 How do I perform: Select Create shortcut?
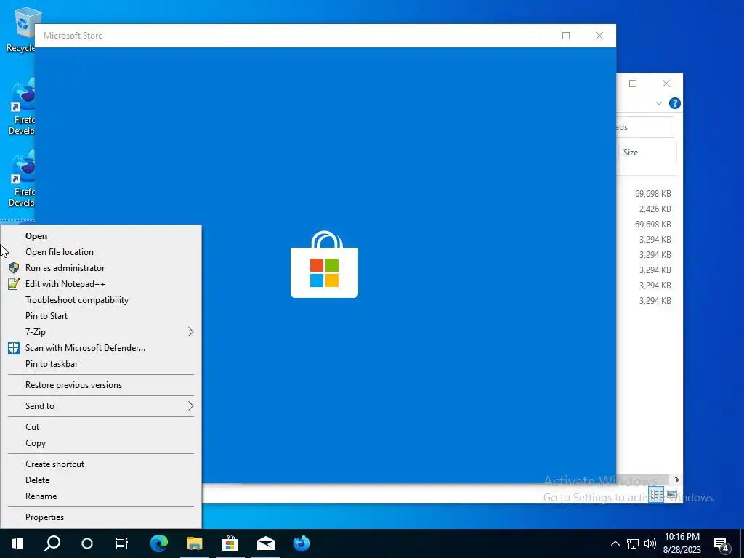pos(54,464)
